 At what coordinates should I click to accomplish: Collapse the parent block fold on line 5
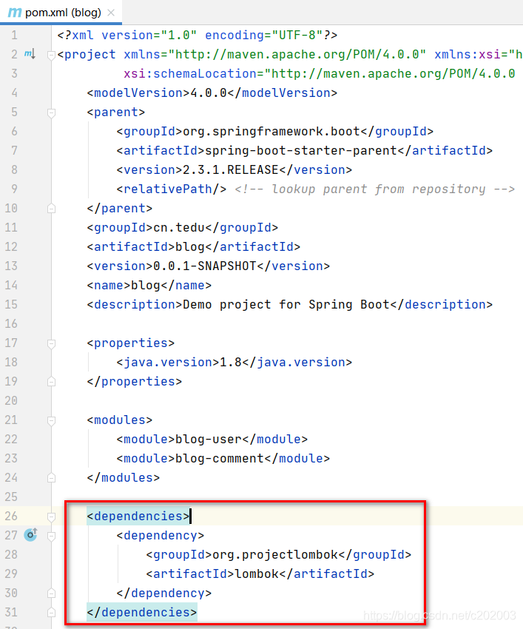click(51, 112)
